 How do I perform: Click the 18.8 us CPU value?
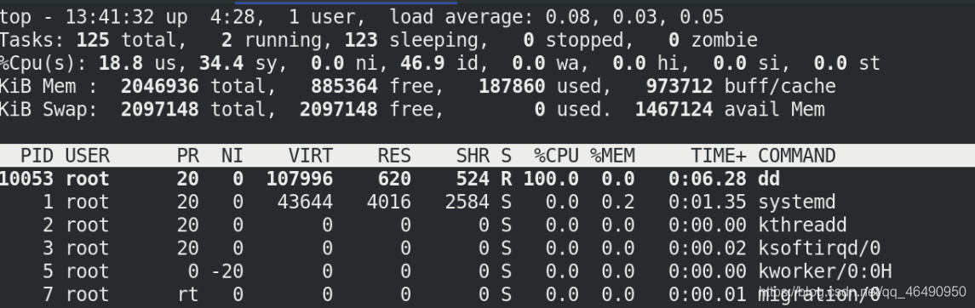tap(120, 63)
